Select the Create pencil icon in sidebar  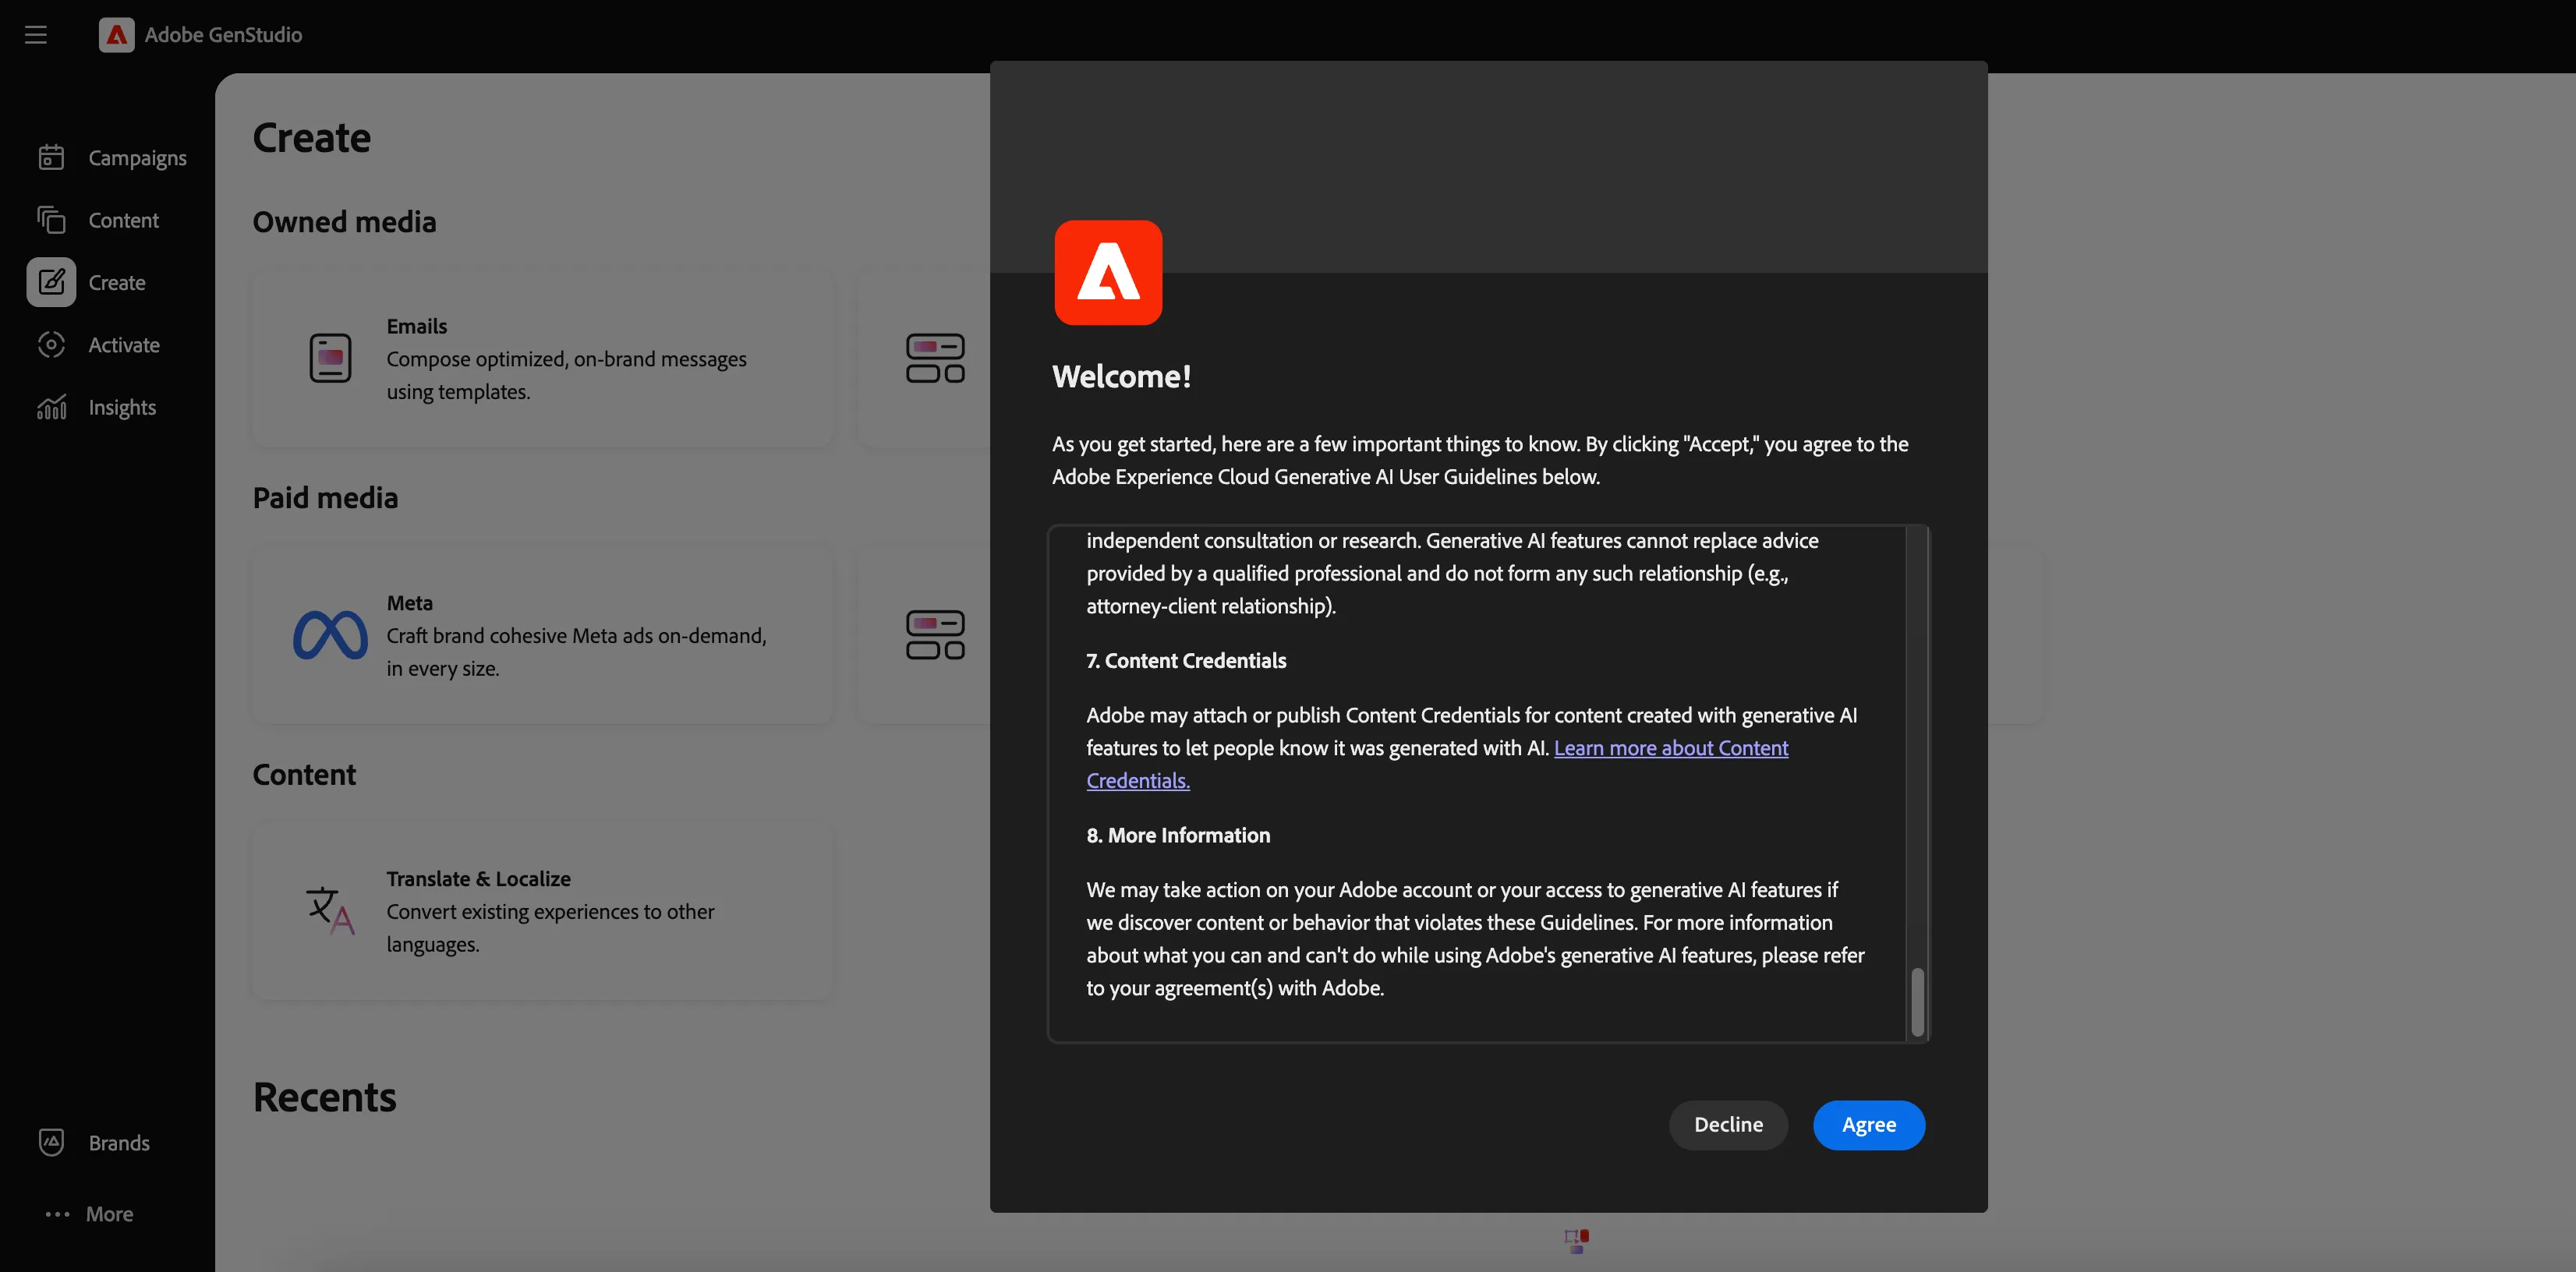51,282
